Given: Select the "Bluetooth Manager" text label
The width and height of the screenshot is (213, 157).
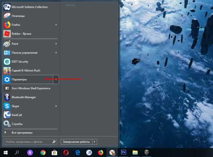Looking at the screenshot, I should click(x=24, y=97).
